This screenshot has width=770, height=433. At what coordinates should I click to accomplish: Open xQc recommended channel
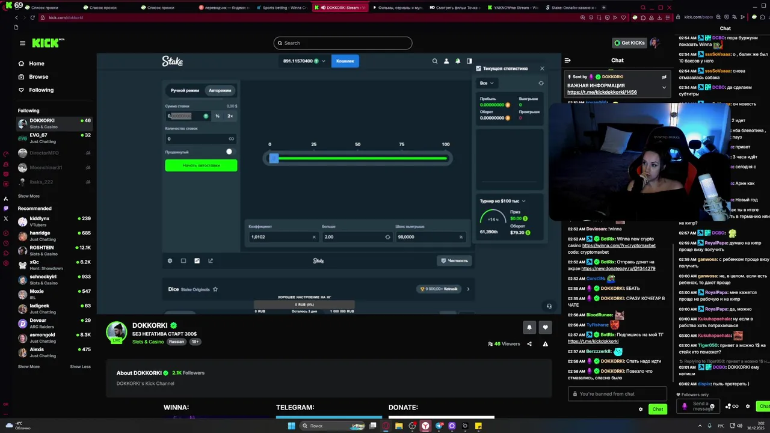point(54,265)
